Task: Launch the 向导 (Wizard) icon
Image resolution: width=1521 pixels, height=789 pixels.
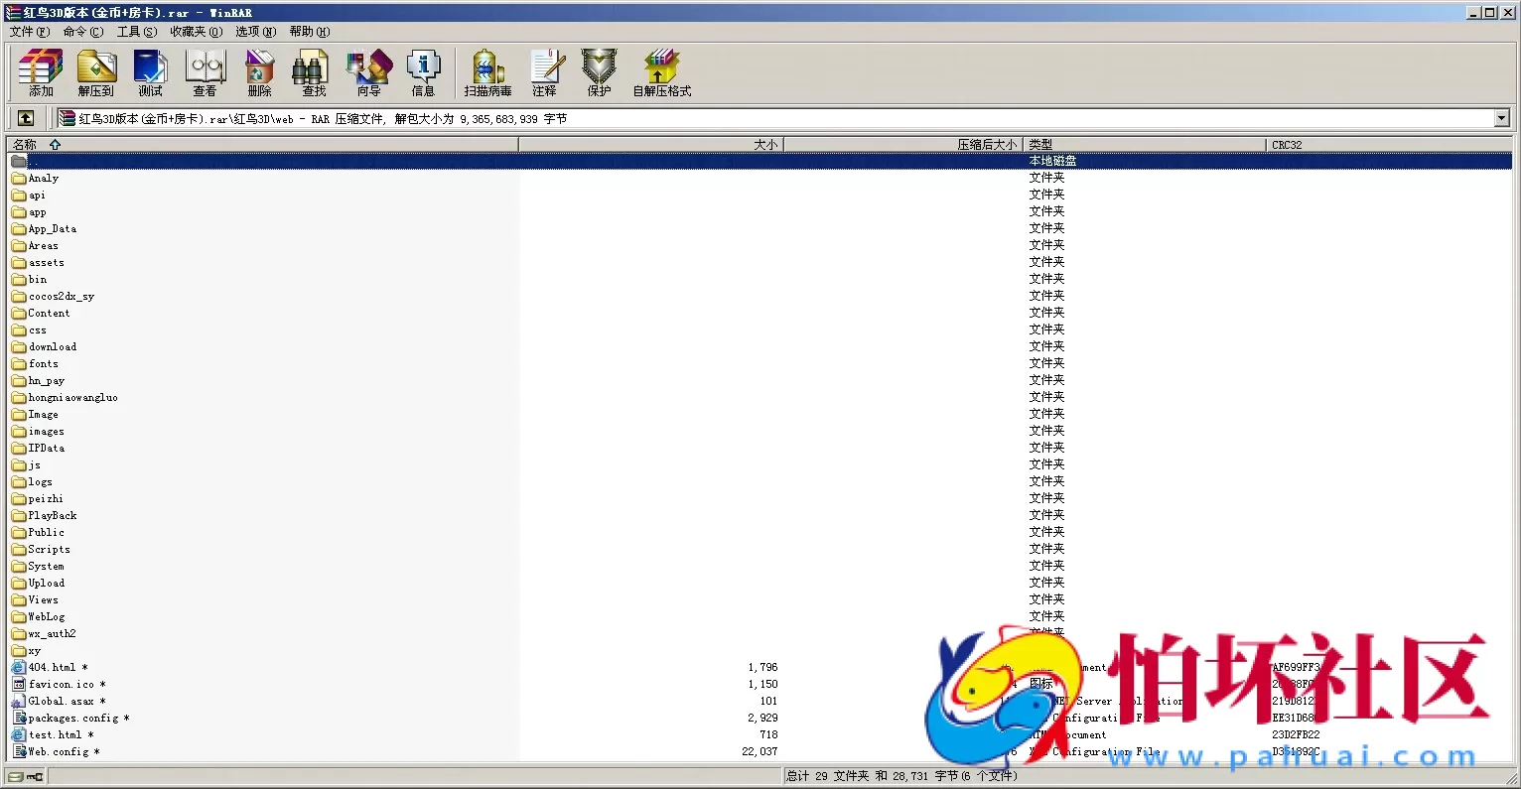Action: (368, 72)
